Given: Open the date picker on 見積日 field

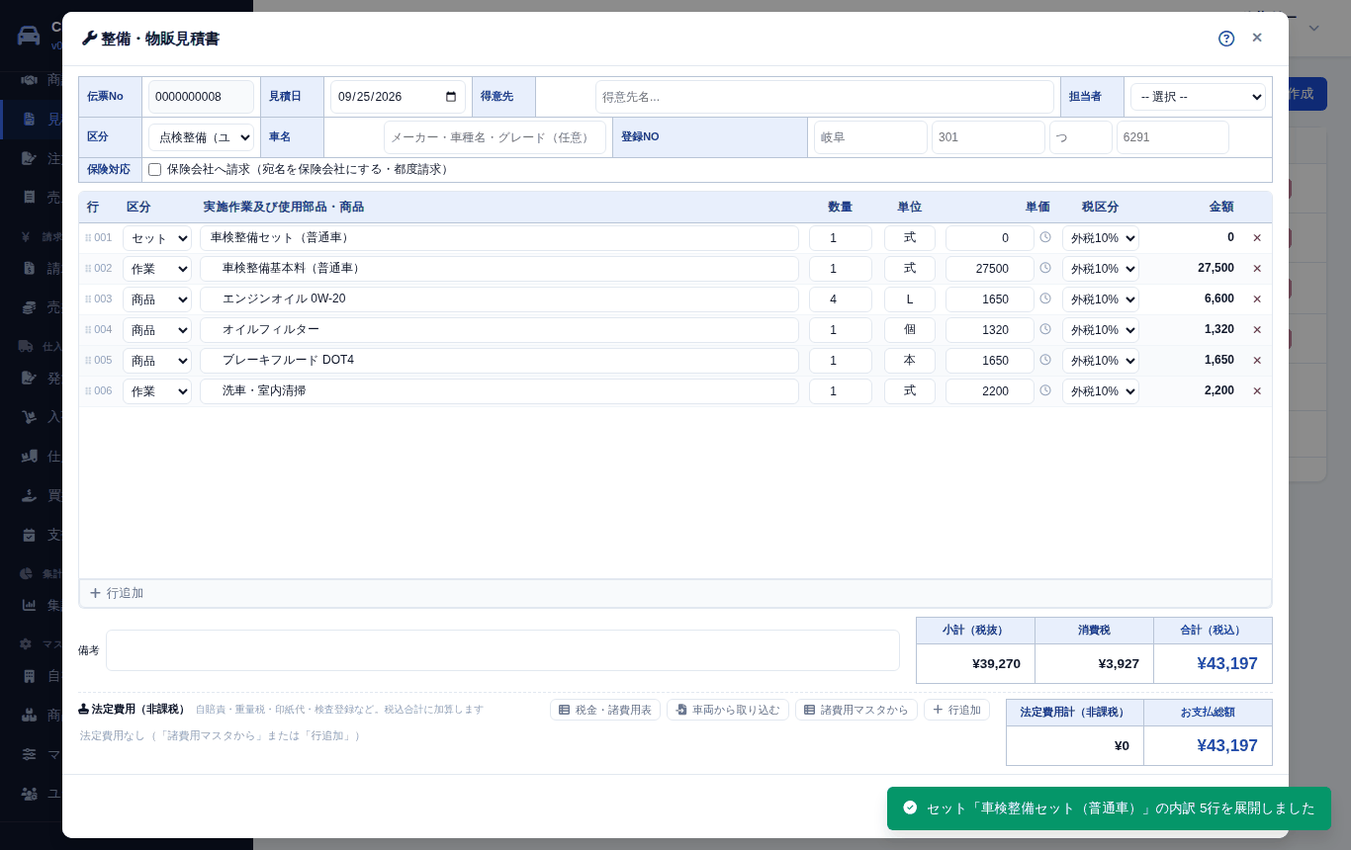Looking at the screenshot, I should [x=451, y=97].
